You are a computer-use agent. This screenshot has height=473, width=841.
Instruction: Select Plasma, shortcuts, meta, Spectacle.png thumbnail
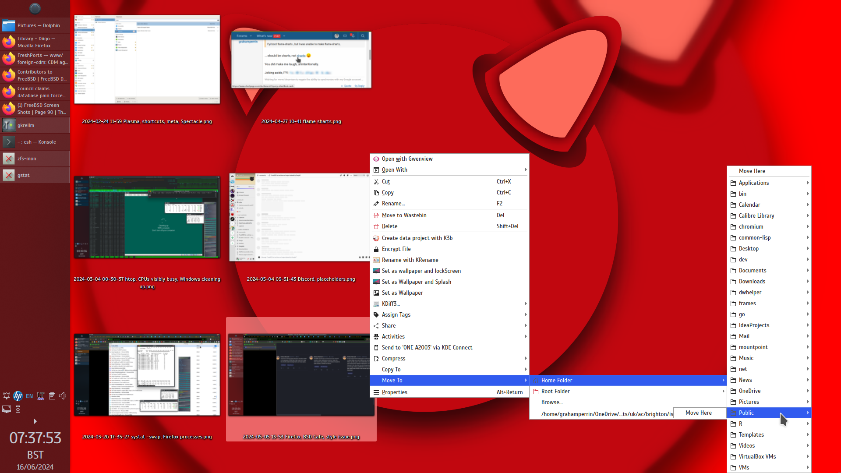pyautogui.click(x=147, y=60)
